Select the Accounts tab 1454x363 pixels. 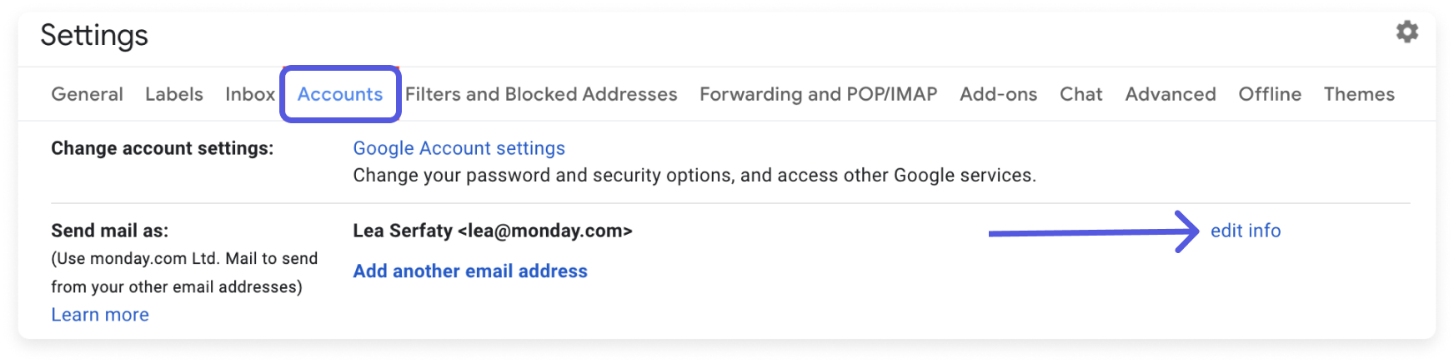tap(340, 94)
